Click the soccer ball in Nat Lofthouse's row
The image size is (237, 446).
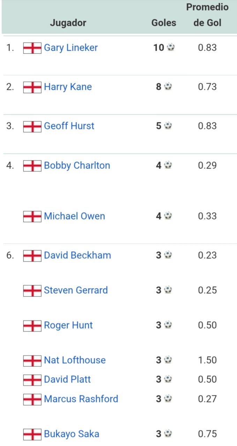pos(168,360)
